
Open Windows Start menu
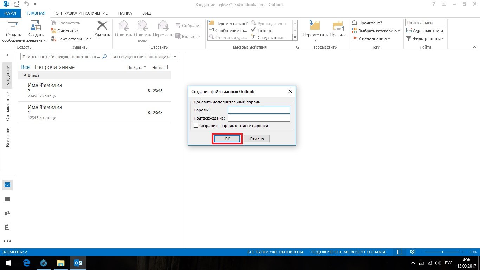[8, 263]
